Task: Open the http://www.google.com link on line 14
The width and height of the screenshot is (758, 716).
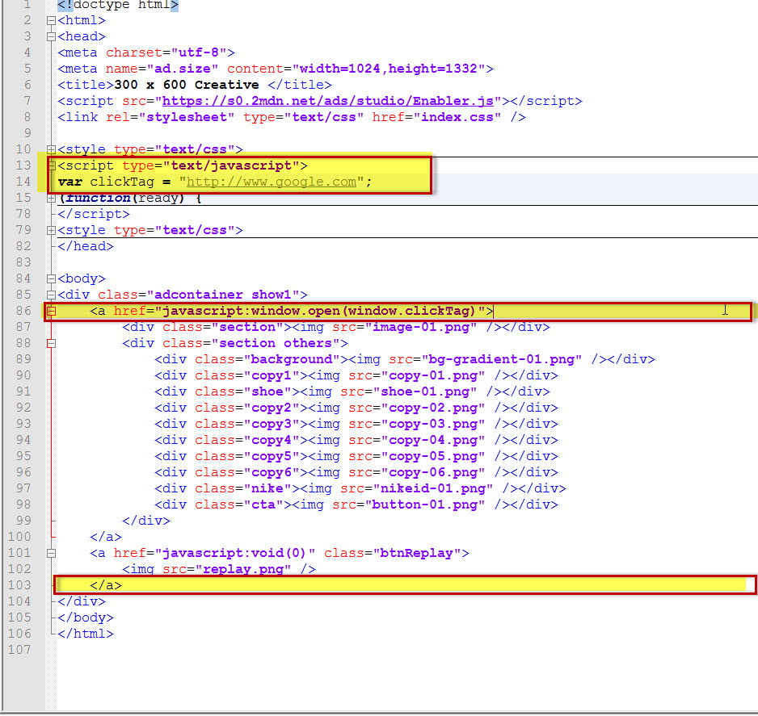Action: click(272, 182)
